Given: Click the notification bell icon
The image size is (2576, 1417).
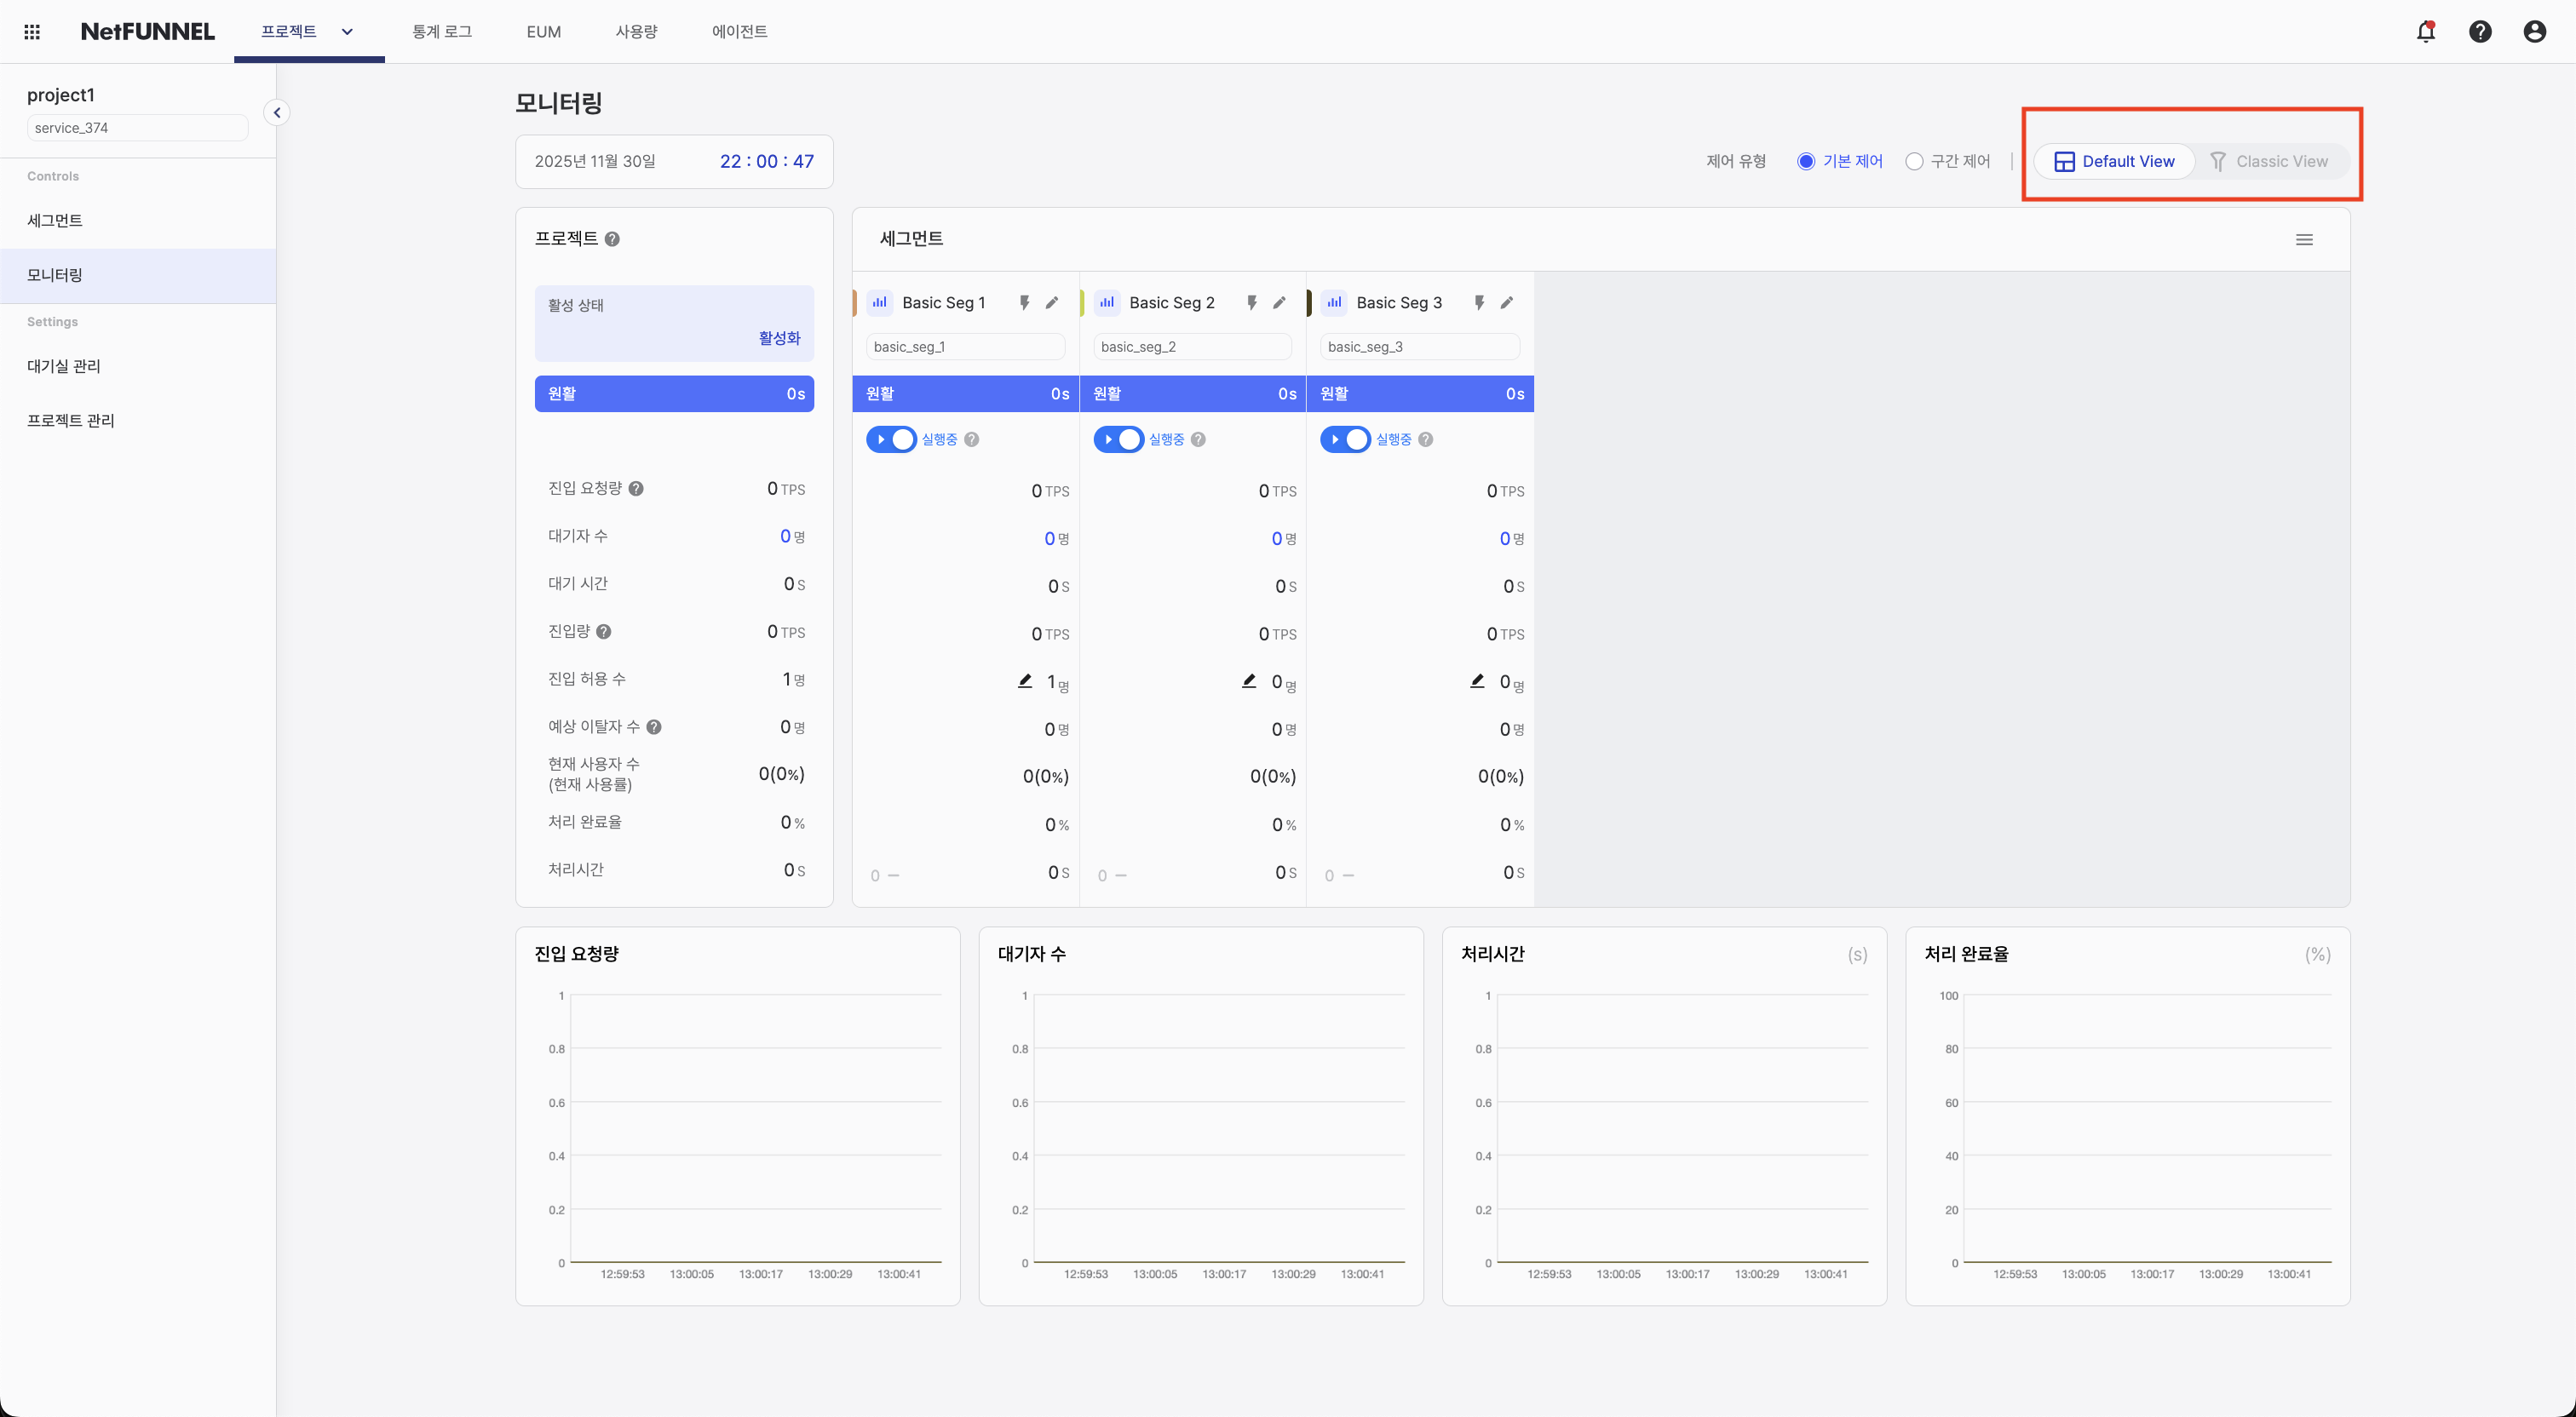Looking at the screenshot, I should 2426,31.
